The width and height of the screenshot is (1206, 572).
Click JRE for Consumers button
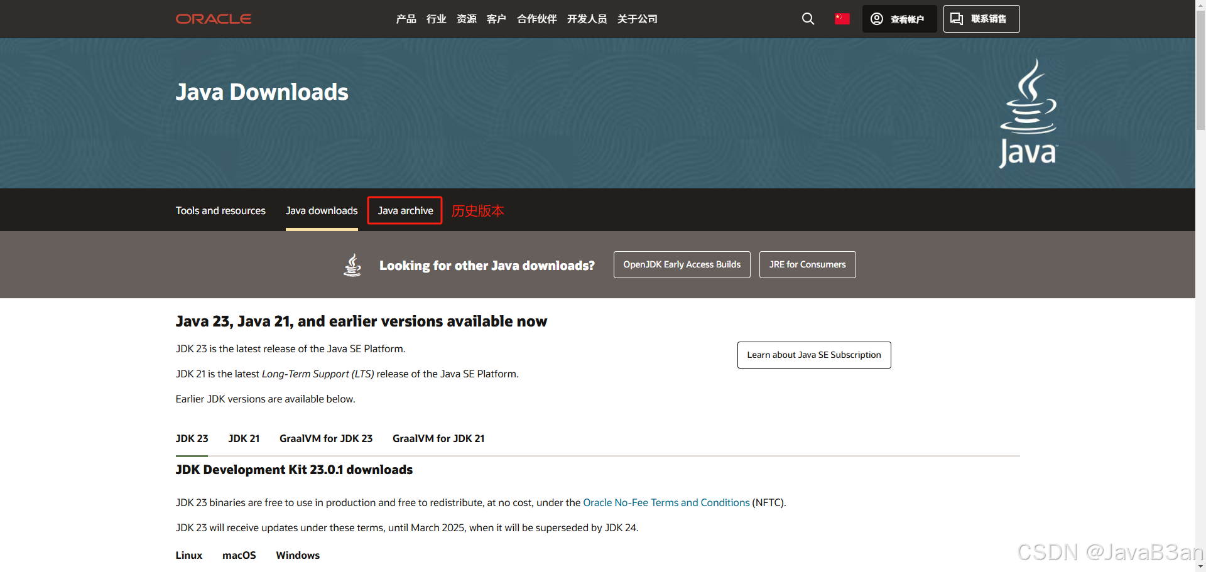click(808, 265)
